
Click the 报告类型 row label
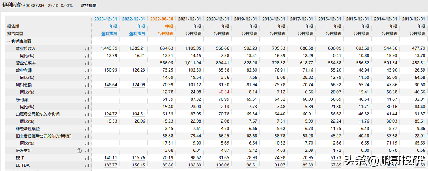[15, 33]
